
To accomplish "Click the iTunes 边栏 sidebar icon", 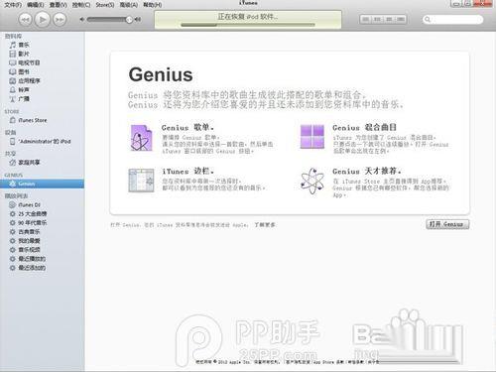I will coord(141,181).
